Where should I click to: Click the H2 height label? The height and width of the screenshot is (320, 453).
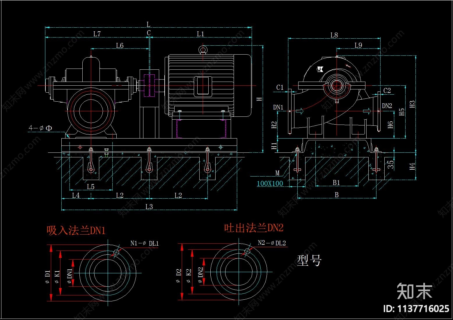click(x=274, y=125)
